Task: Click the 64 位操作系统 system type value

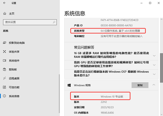Action: [x=120, y=31]
